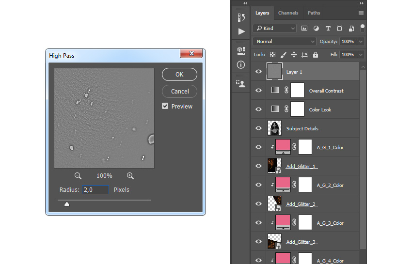Filter layers by shape layer icon

339,29
